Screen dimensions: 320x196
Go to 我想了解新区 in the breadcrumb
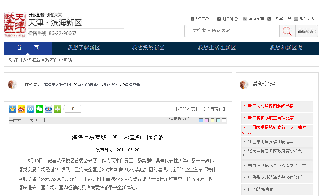[87, 85]
